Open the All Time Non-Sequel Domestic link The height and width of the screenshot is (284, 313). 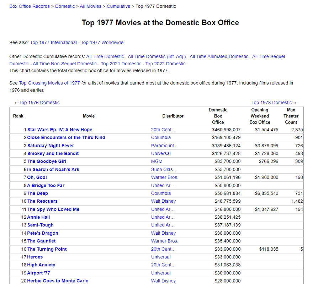click(x=65, y=64)
